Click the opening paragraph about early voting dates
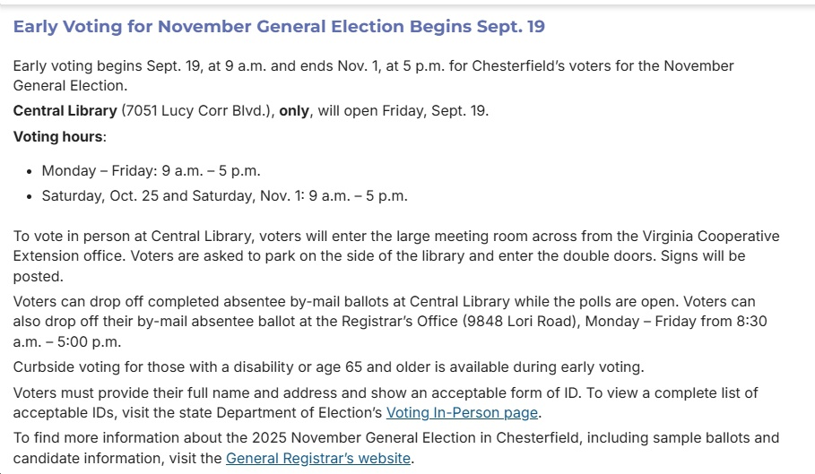 (373, 67)
